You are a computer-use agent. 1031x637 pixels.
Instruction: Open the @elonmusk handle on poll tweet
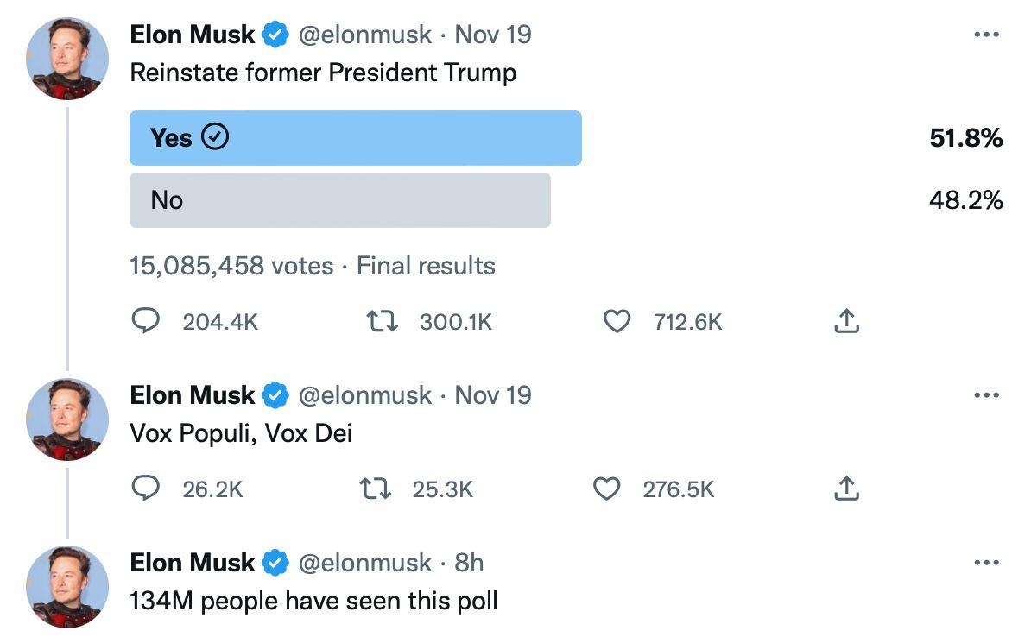coord(364,35)
